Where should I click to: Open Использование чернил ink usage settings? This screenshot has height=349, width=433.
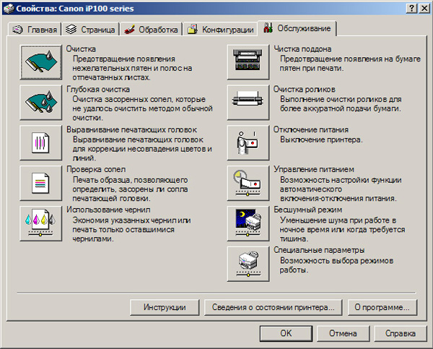(x=41, y=223)
